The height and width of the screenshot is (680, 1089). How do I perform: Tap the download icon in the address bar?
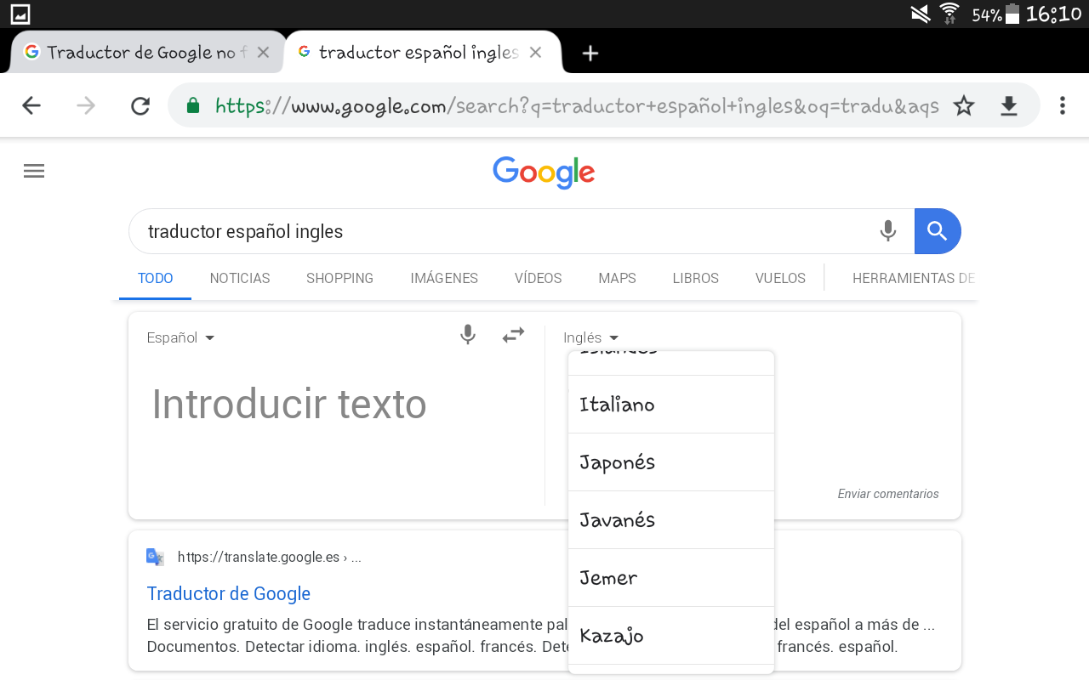coord(1009,105)
